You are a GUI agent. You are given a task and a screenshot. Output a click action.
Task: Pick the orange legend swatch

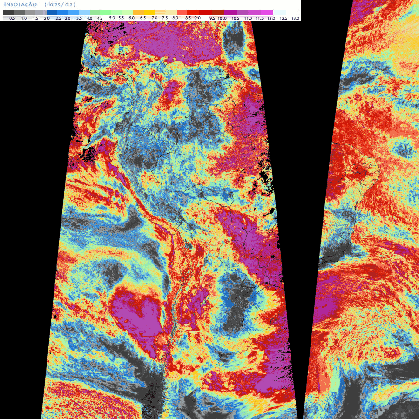point(138,13)
